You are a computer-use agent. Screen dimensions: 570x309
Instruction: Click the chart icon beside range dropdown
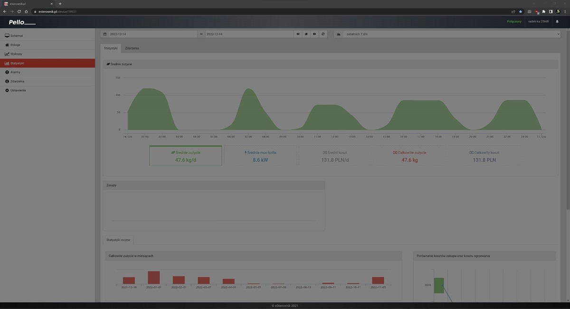339,34
